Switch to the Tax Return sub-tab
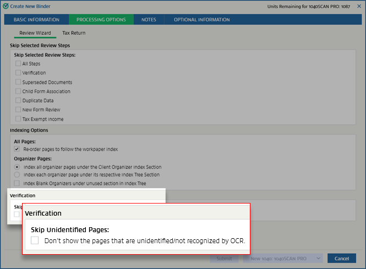 tap(74, 33)
